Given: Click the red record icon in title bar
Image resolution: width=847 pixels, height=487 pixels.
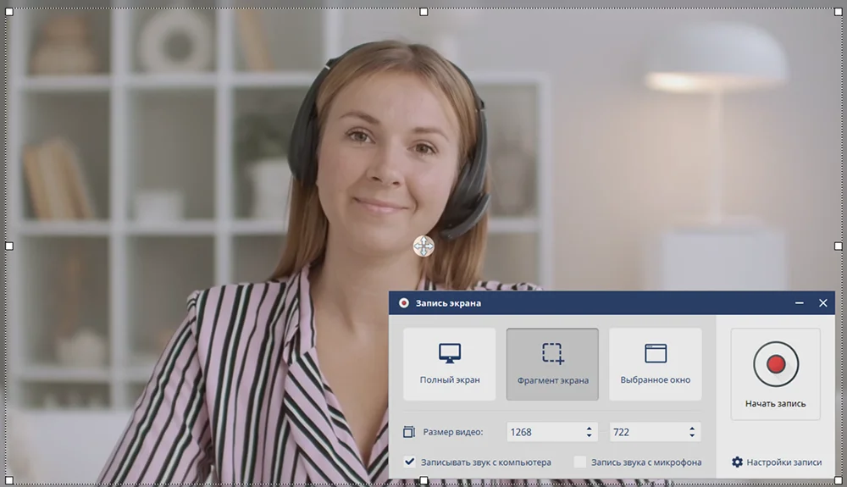Looking at the screenshot, I should point(403,303).
